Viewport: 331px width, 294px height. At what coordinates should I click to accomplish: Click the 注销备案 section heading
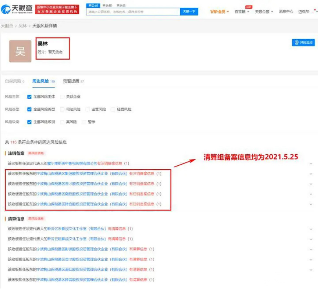(x=16, y=153)
